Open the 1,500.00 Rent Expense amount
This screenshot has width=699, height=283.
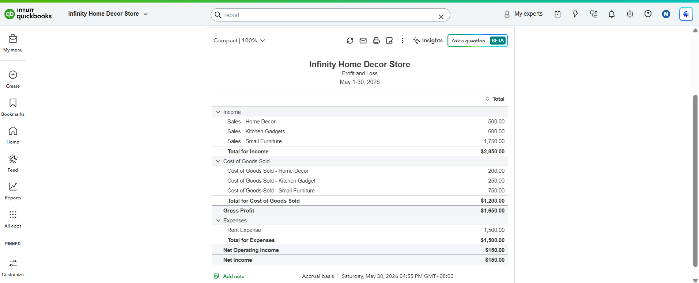point(494,230)
